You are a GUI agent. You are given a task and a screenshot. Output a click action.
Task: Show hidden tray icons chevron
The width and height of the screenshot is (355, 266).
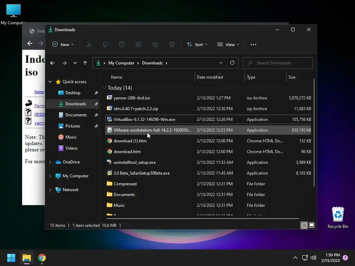(x=295, y=258)
